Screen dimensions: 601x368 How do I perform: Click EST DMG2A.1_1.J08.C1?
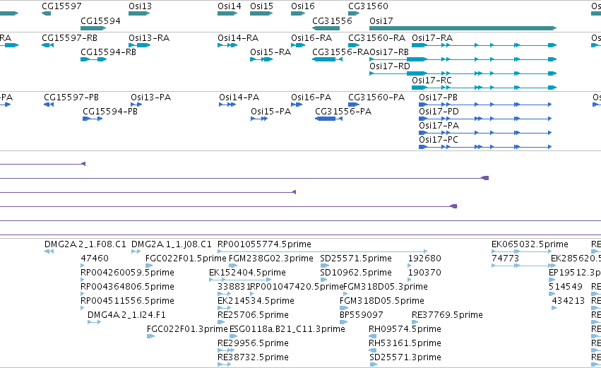tap(171, 244)
